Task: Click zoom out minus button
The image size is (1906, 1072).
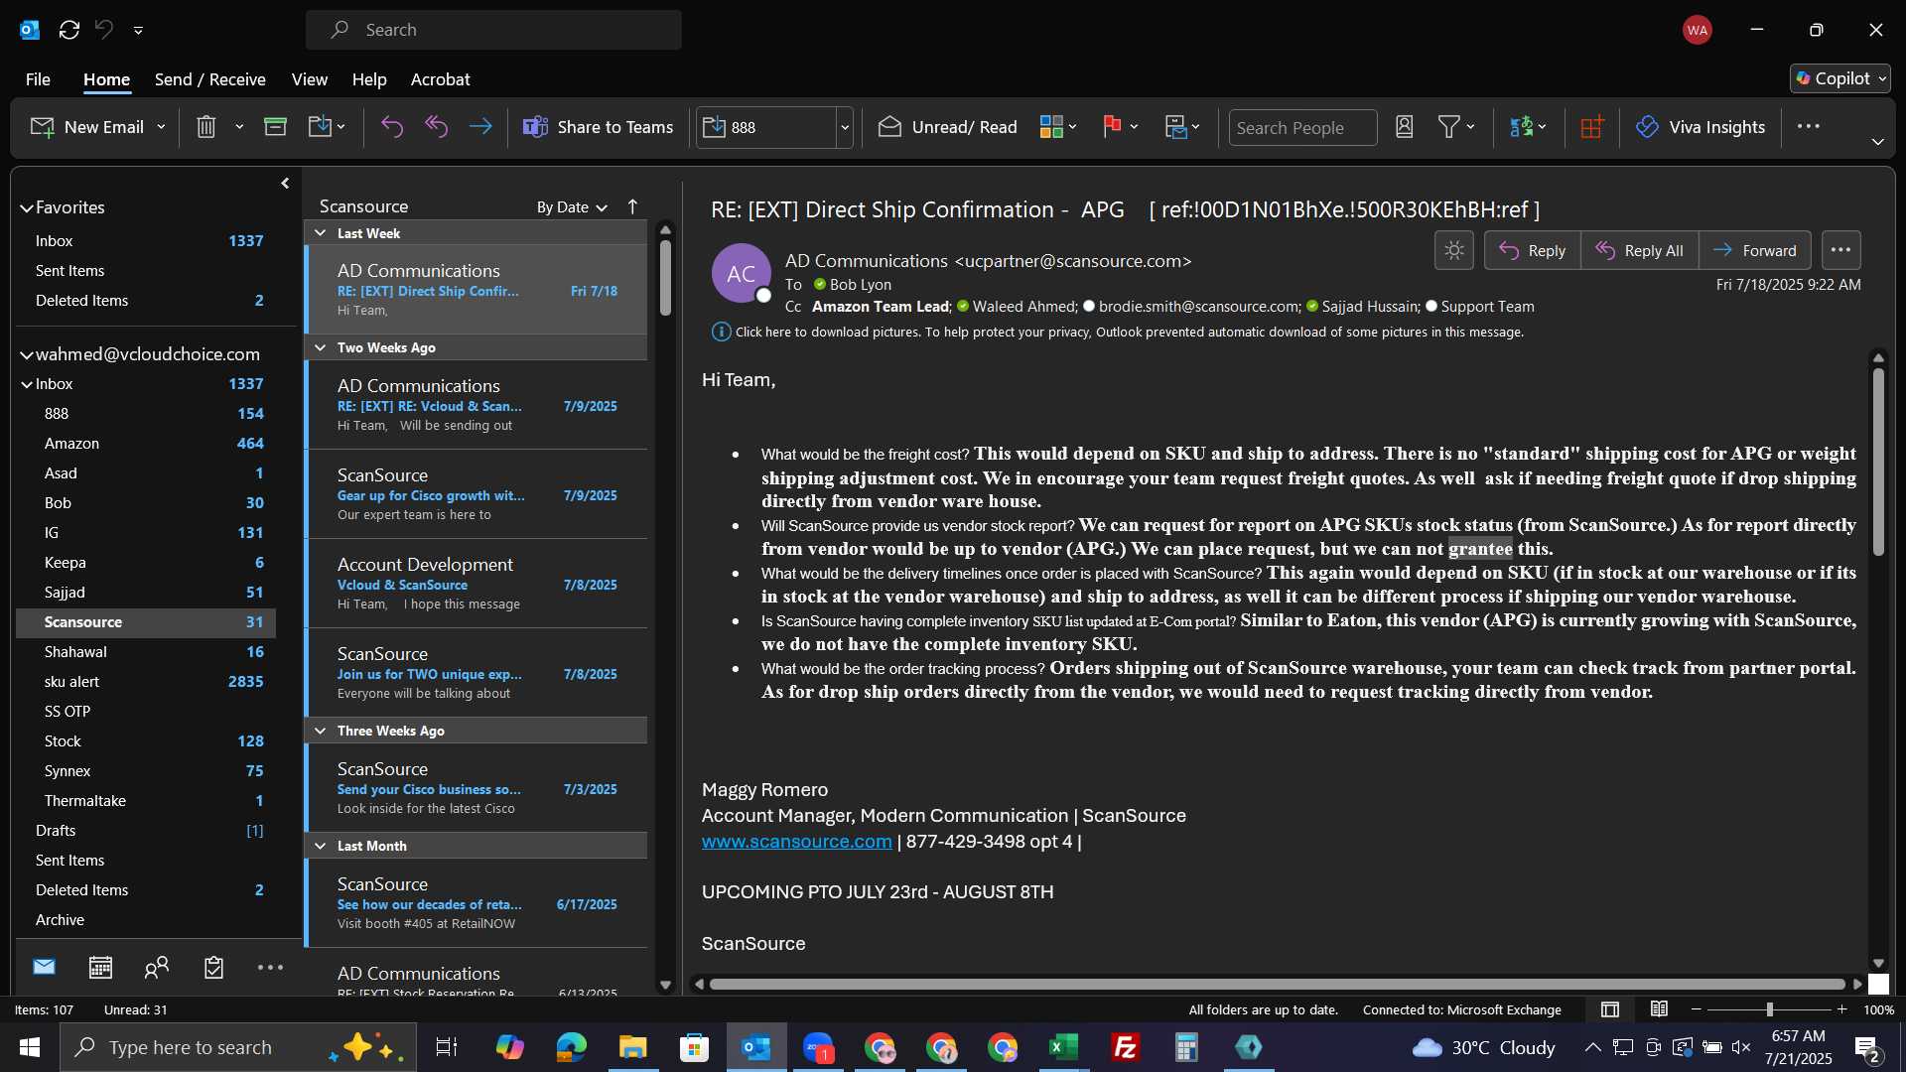Action: click(x=1696, y=1009)
